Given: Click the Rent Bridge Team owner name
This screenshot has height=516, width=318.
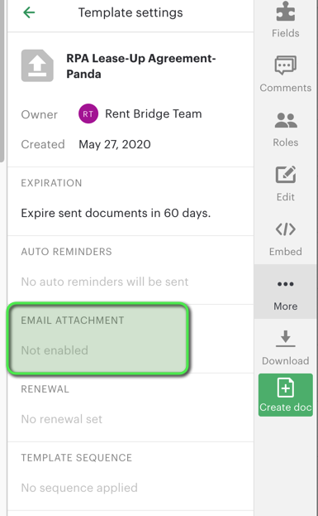Looking at the screenshot, I should click(x=154, y=113).
